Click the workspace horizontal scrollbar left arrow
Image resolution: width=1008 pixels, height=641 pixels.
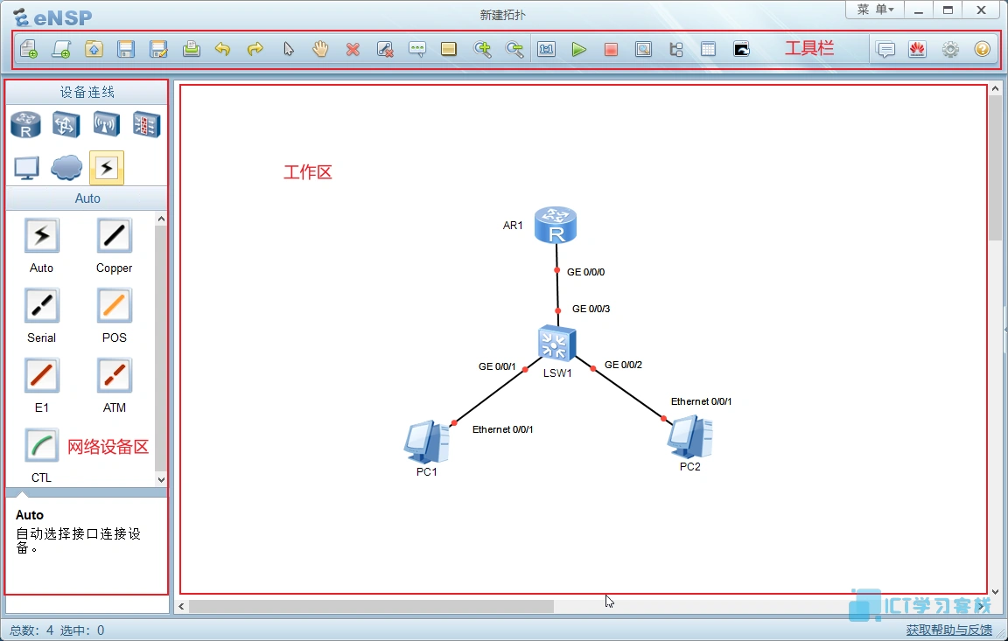click(182, 606)
